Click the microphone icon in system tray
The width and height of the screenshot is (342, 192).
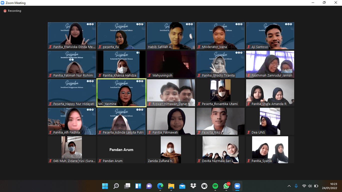pos(296,186)
